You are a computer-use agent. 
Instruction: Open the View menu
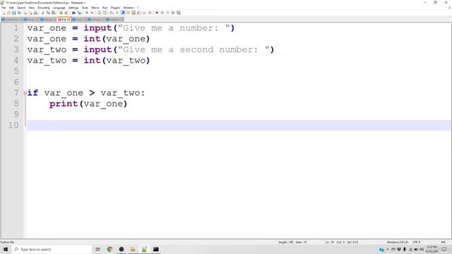(x=32, y=8)
